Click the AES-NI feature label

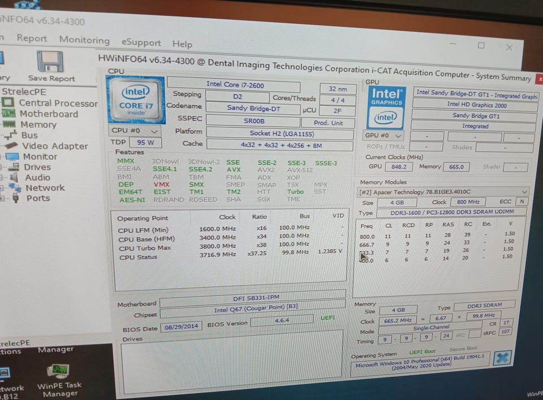click(x=132, y=200)
